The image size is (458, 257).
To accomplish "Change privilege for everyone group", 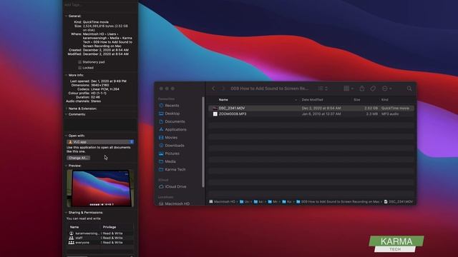I will [x=112, y=243].
